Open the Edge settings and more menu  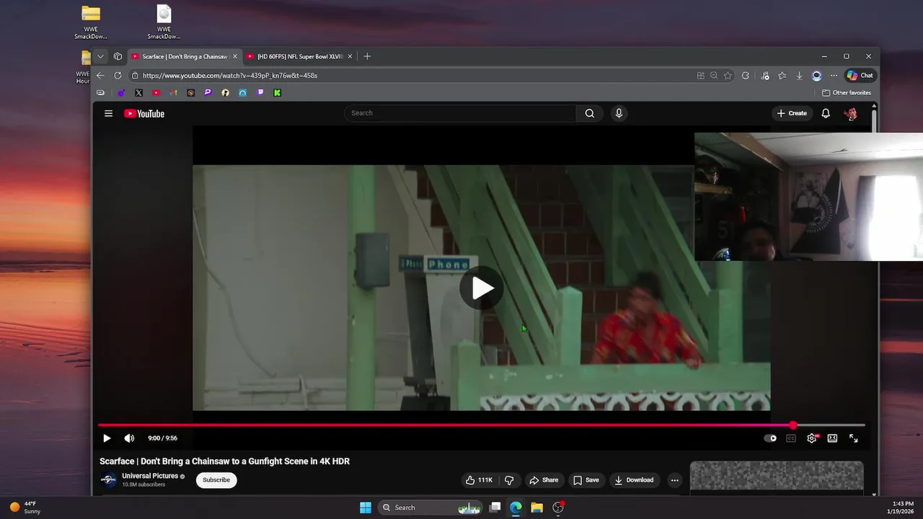(x=834, y=75)
